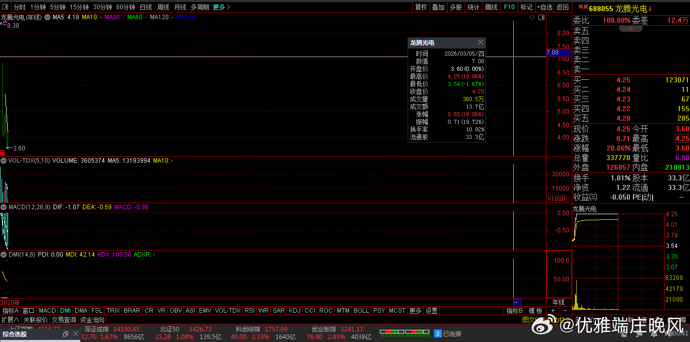The width and height of the screenshot is (690, 342).
Task: Select the 指标A indicator group
Action: tap(10, 311)
